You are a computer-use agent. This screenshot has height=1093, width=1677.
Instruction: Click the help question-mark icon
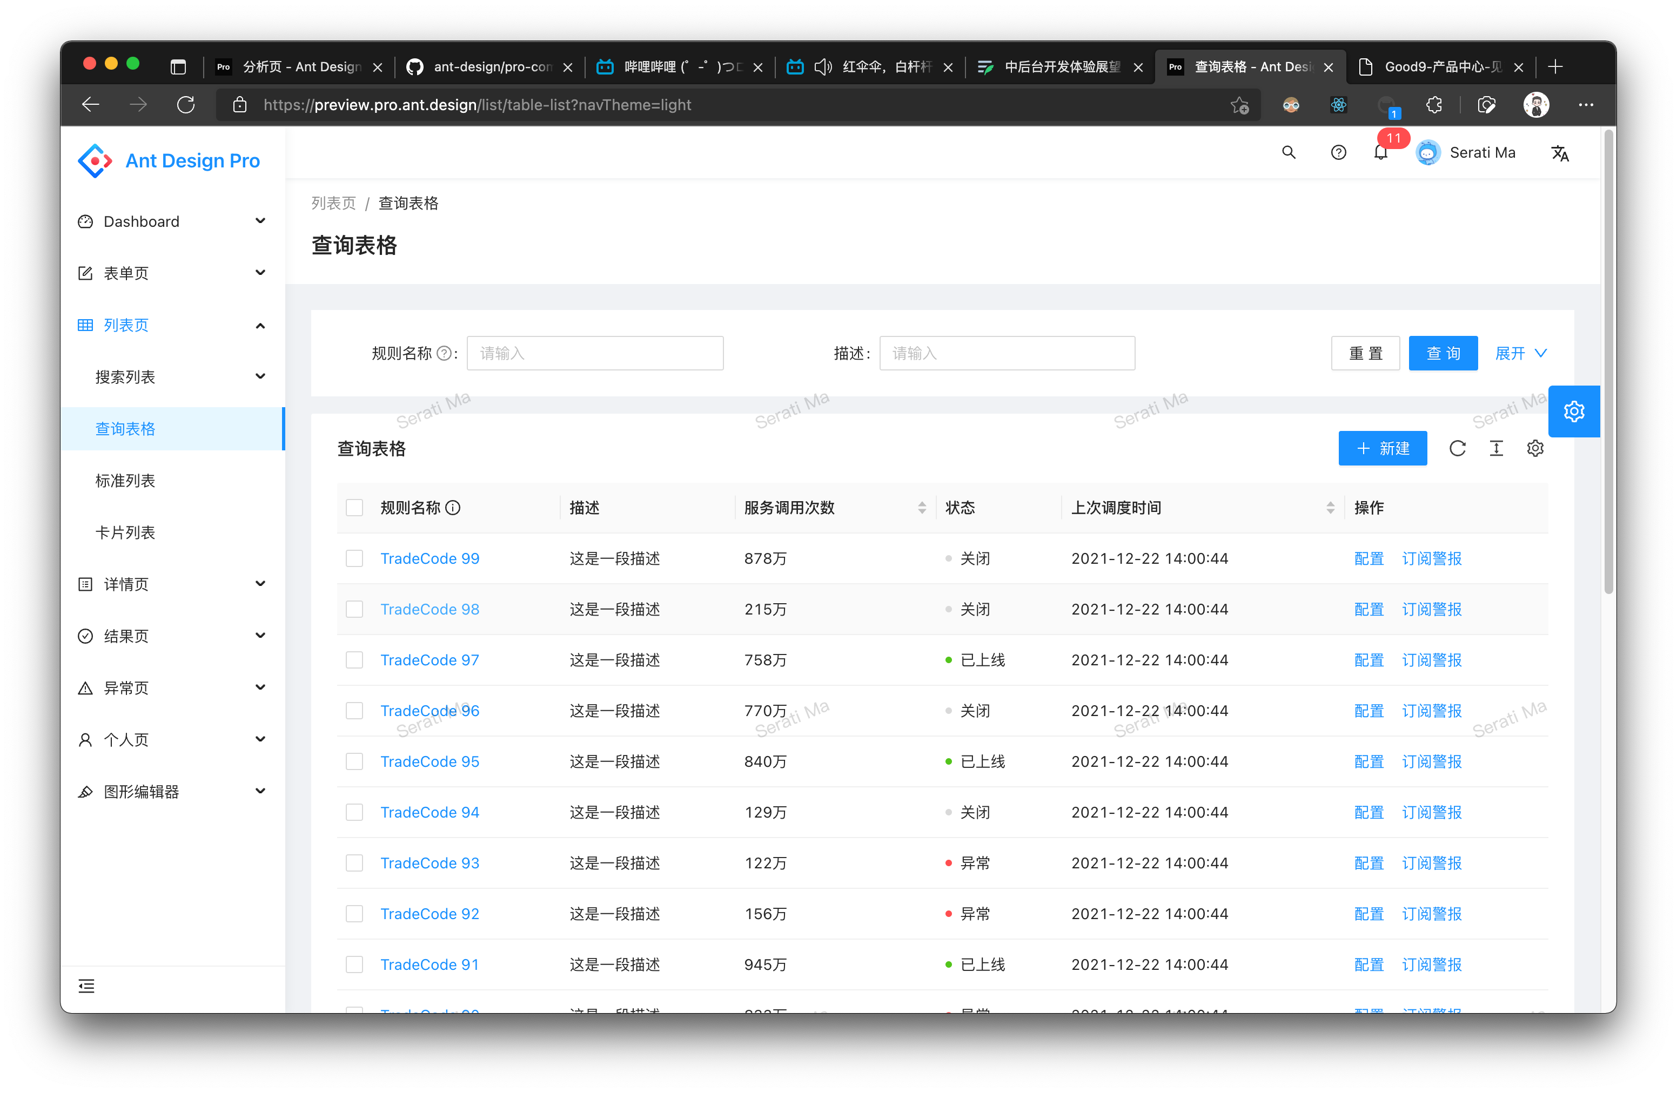[1338, 153]
